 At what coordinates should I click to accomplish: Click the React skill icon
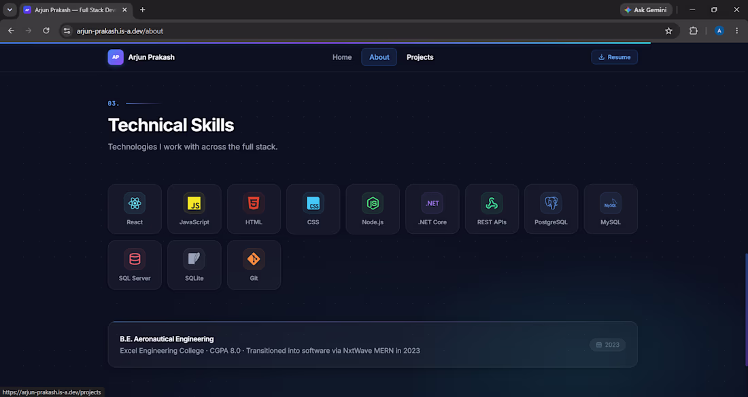click(135, 203)
